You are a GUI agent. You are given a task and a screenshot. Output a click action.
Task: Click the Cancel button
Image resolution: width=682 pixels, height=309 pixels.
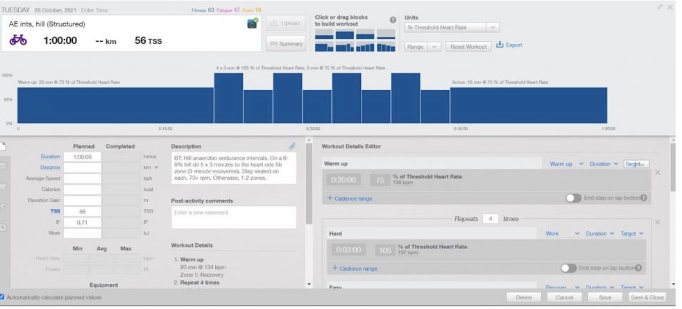point(564,297)
